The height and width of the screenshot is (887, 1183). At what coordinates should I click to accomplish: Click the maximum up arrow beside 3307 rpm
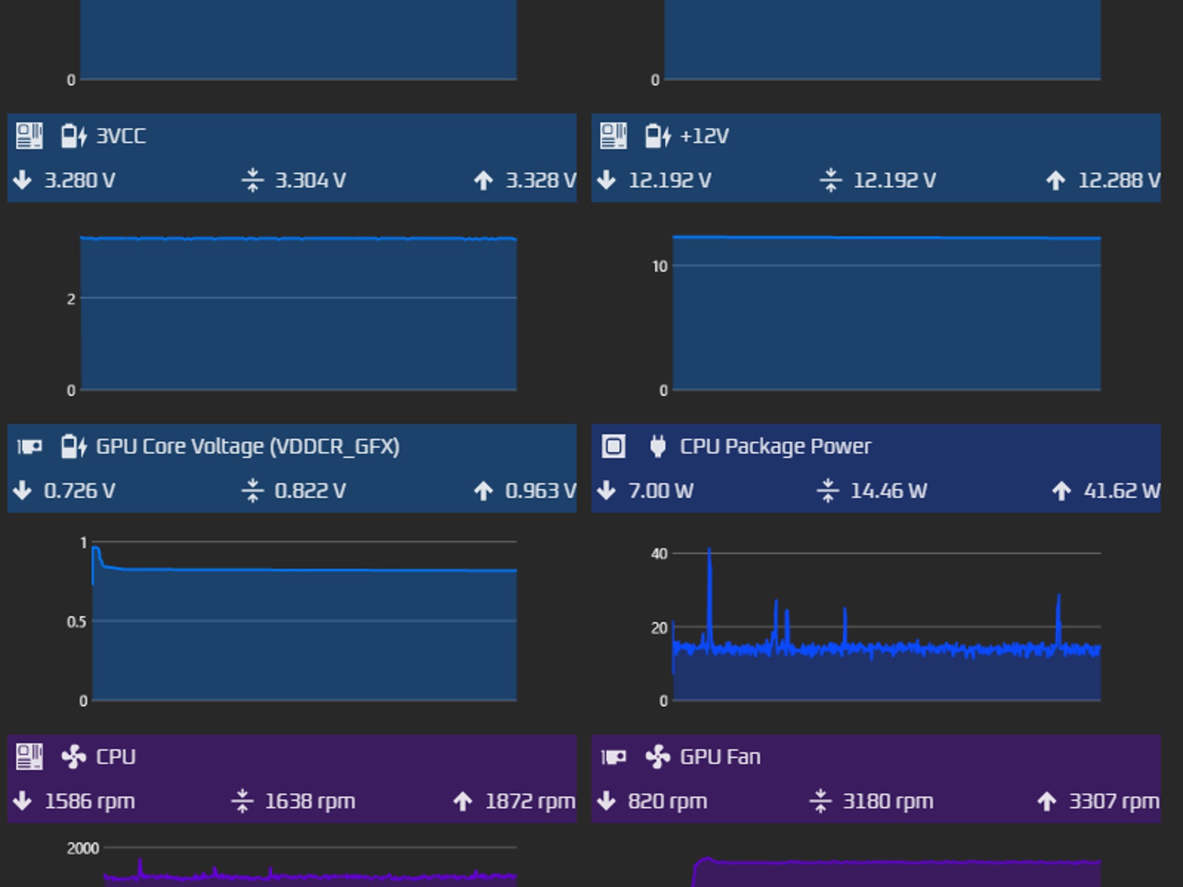pyautogui.click(x=1047, y=801)
